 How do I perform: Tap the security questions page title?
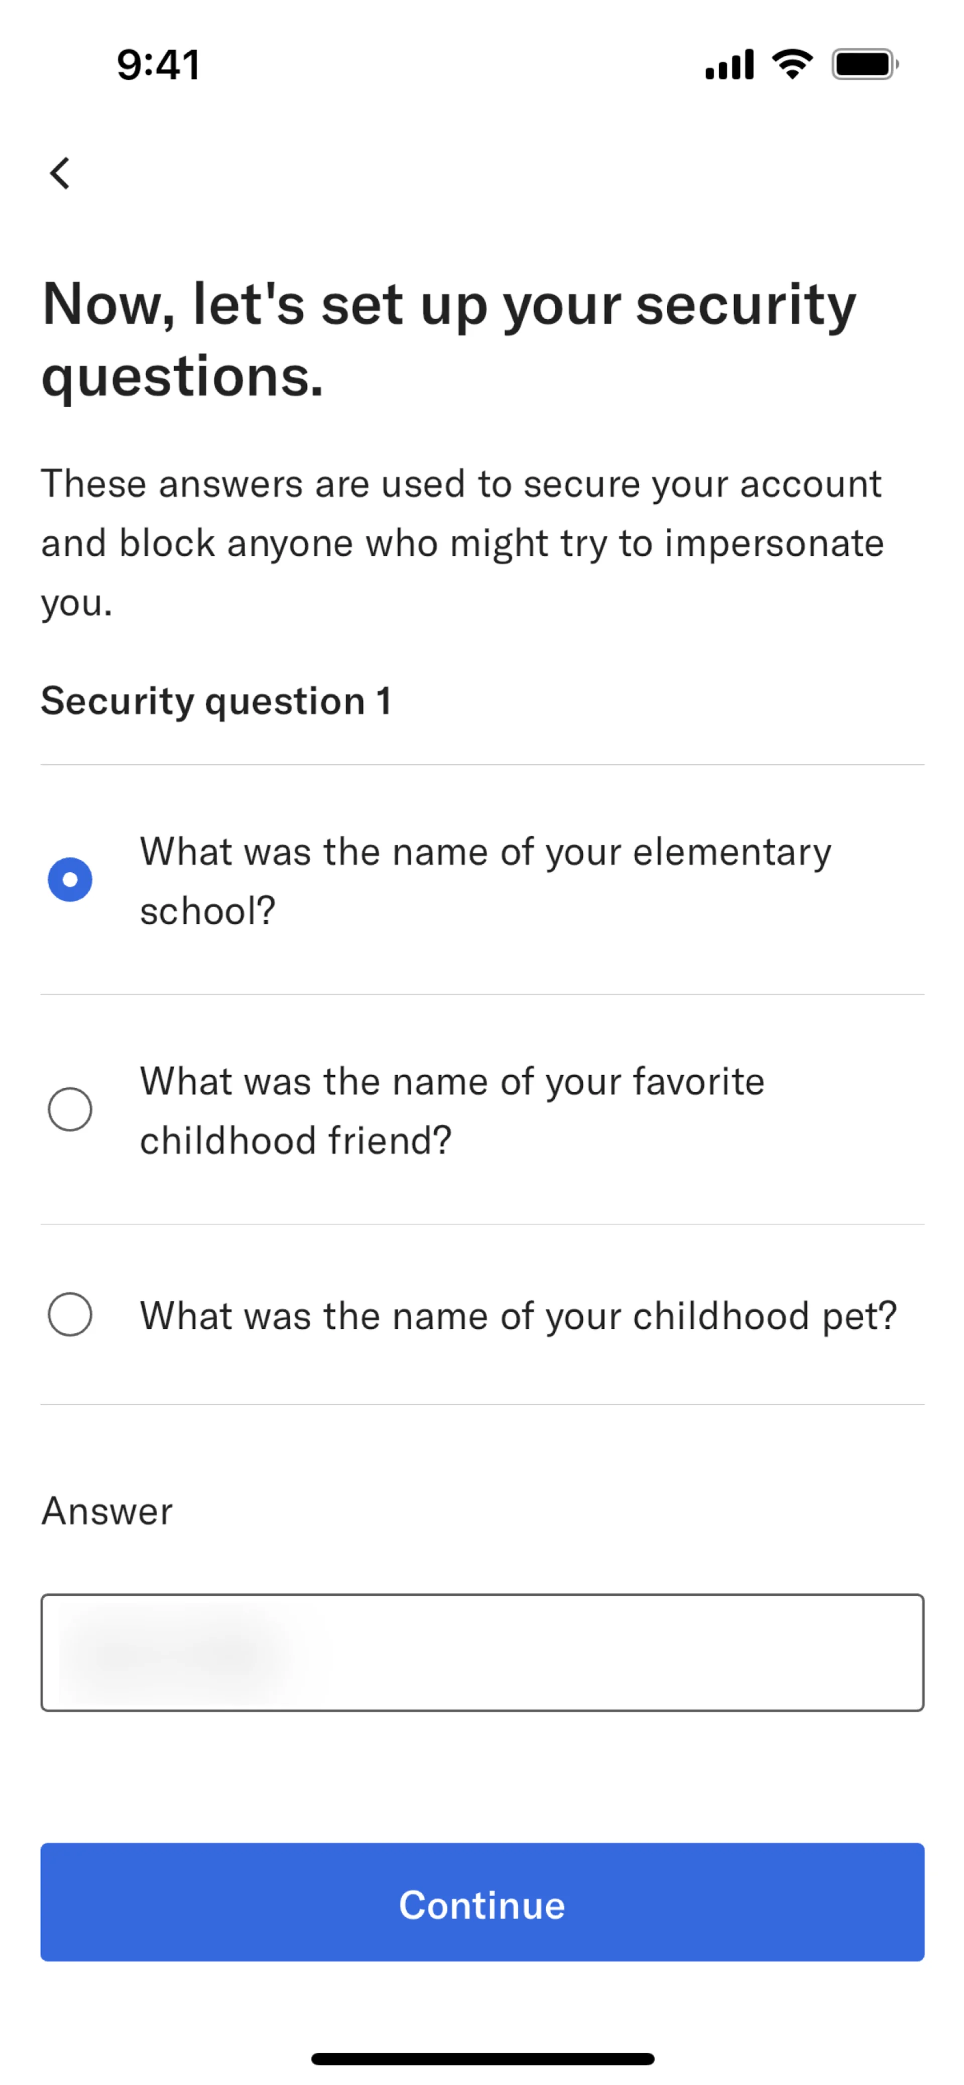coord(449,340)
